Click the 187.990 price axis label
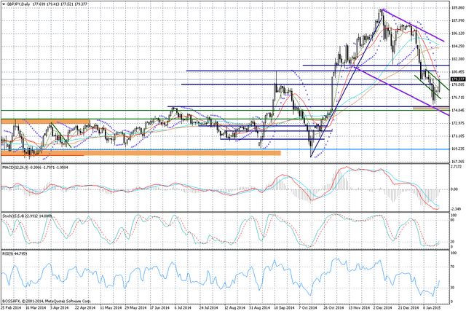 457,21
